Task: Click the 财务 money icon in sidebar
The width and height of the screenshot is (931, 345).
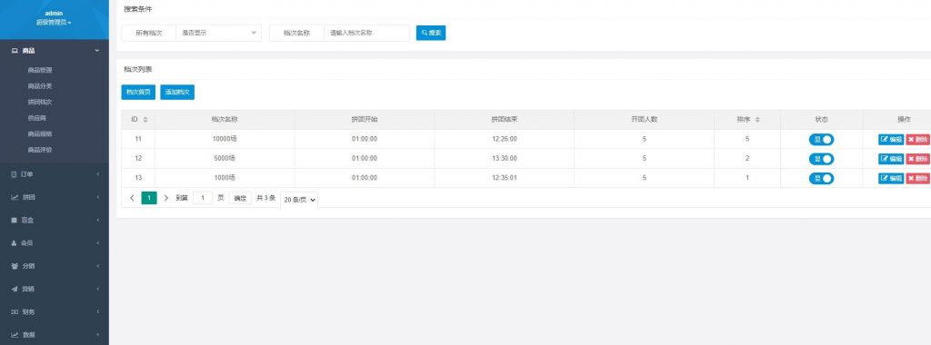Action: [x=15, y=311]
